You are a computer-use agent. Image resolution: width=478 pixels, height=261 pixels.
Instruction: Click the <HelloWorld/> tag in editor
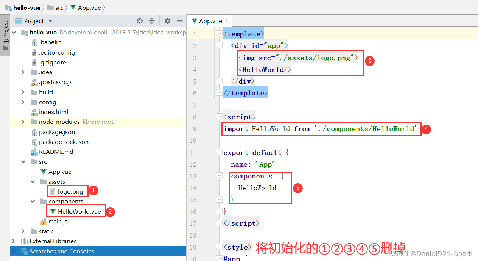(x=265, y=69)
